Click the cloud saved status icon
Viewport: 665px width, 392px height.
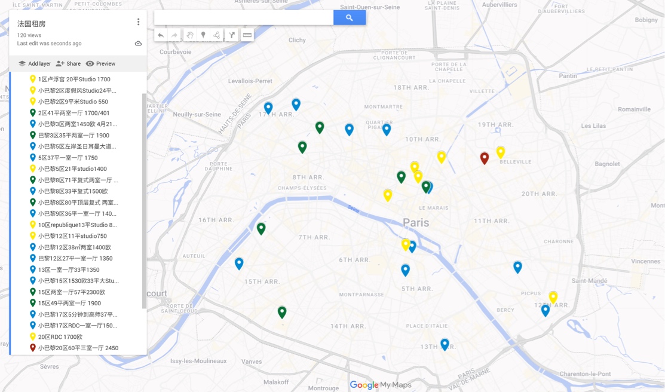click(138, 44)
